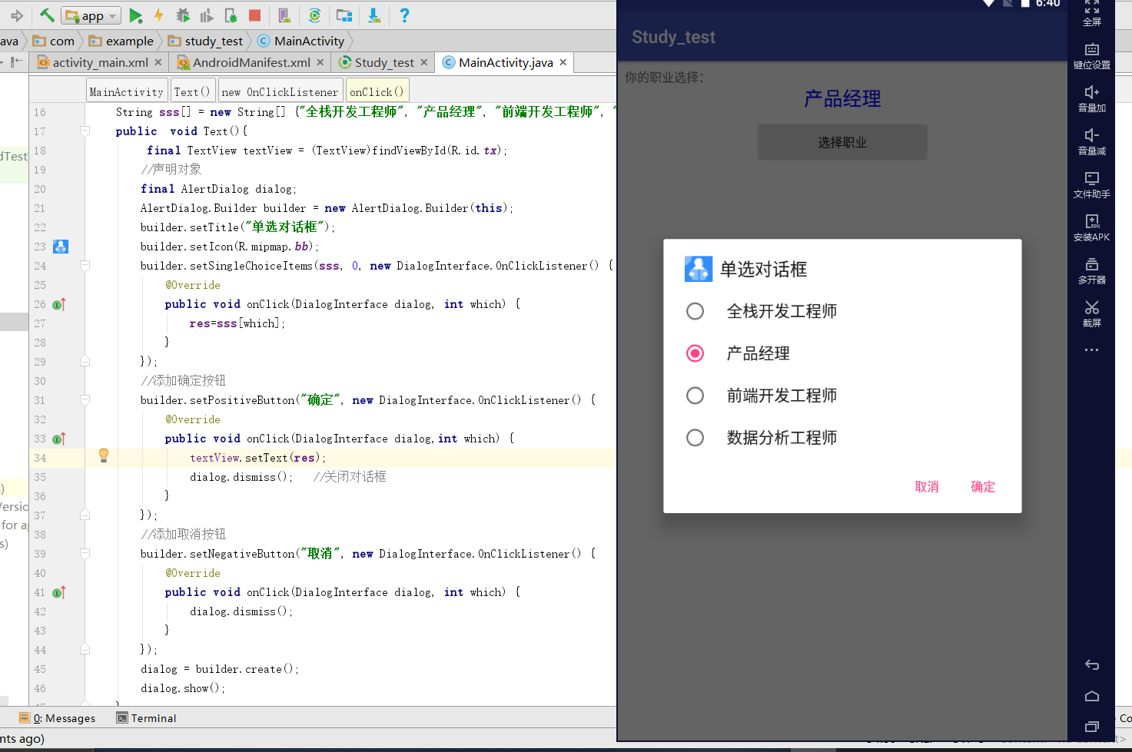Viewport: 1132px width, 752px height.
Task: Close the AndroidManifest.xml tab
Action: [321, 62]
